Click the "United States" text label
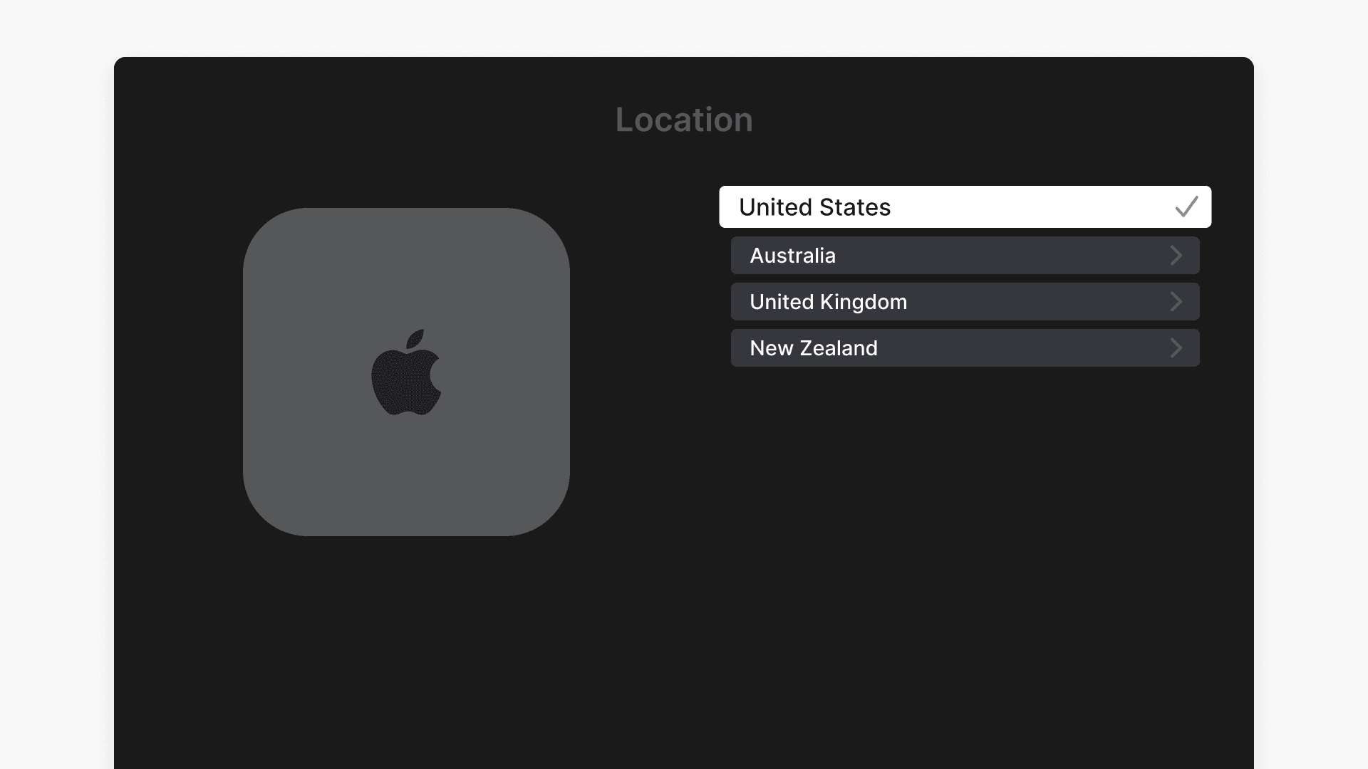Viewport: 1368px width, 769px height. pyautogui.click(x=814, y=207)
